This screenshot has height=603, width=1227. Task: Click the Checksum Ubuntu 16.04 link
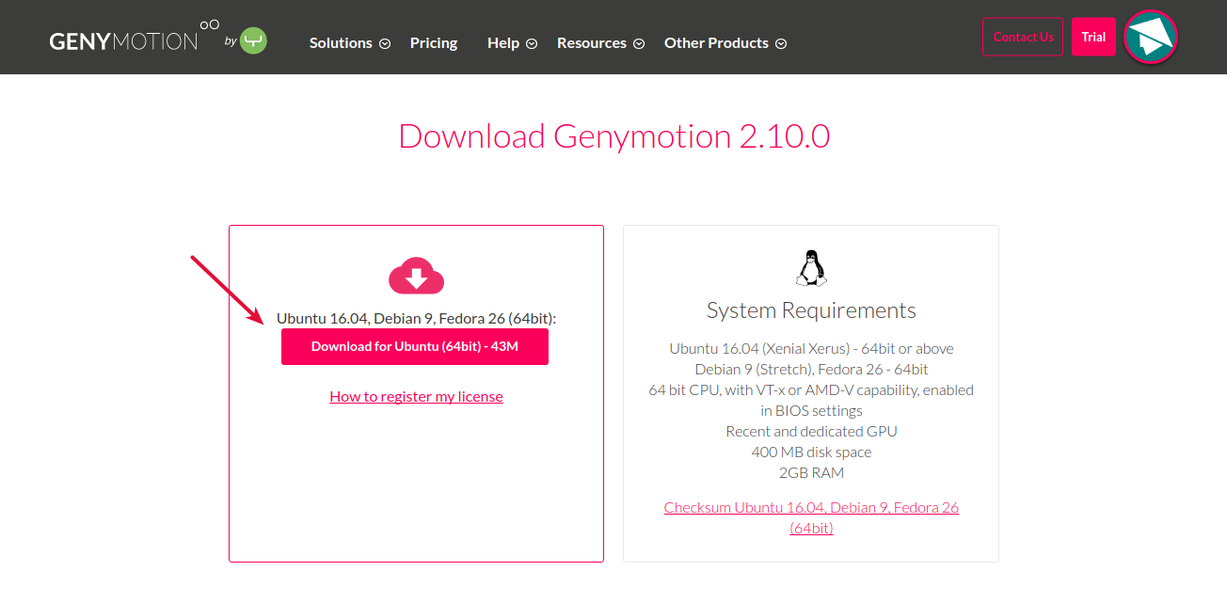810,507
